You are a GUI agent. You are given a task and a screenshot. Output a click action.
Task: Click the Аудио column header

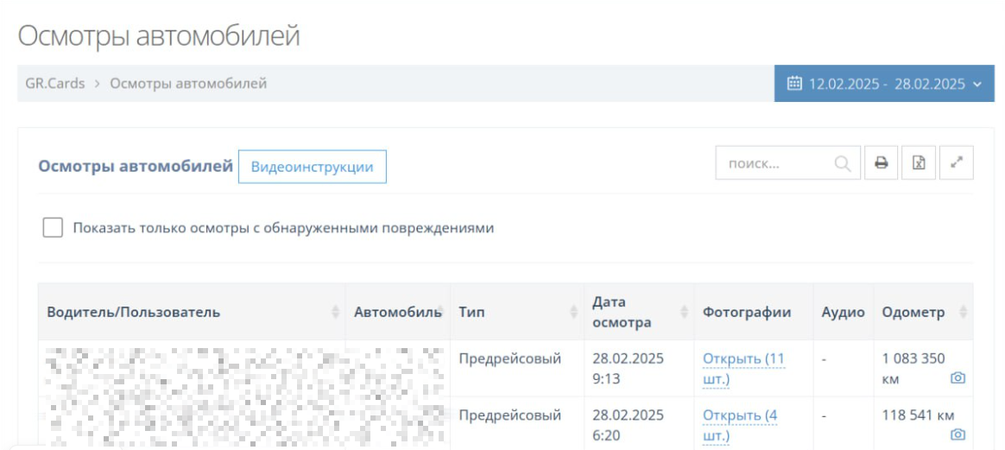tap(843, 312)
